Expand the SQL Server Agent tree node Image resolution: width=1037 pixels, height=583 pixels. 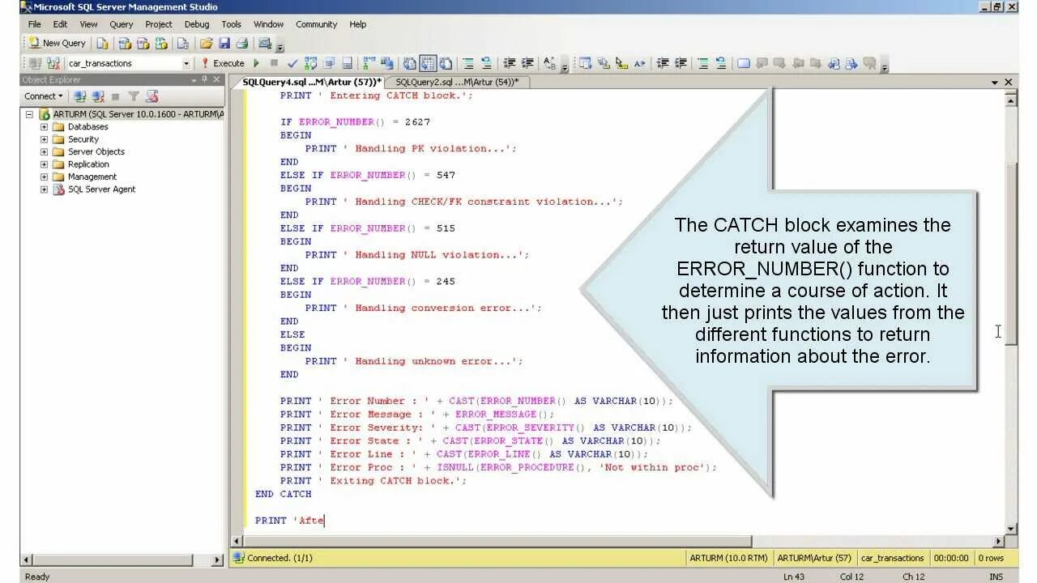click(x=44, y=189)
